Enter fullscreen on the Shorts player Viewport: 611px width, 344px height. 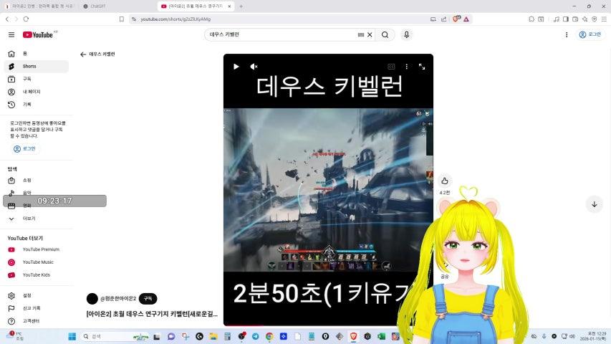(x=422, y=67)
